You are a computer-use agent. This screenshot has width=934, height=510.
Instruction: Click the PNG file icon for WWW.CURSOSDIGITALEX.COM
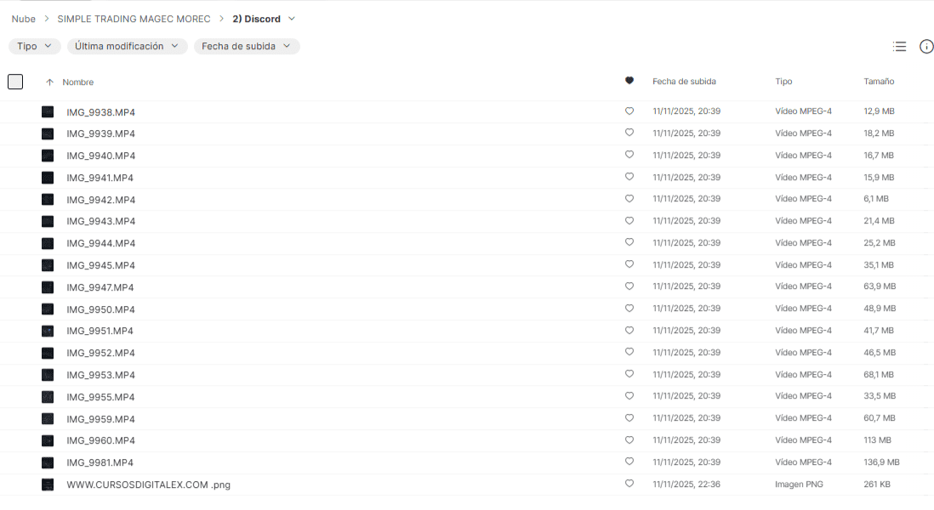point(48,484)
